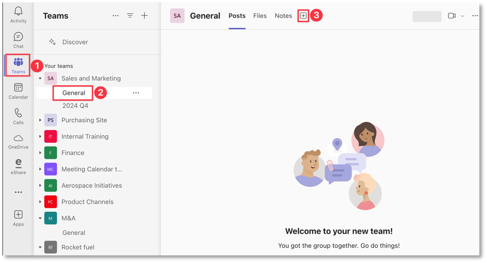The image size is (487, 263).
Task: Collapse the Rocket fuel team
Action: click(40, 247)
